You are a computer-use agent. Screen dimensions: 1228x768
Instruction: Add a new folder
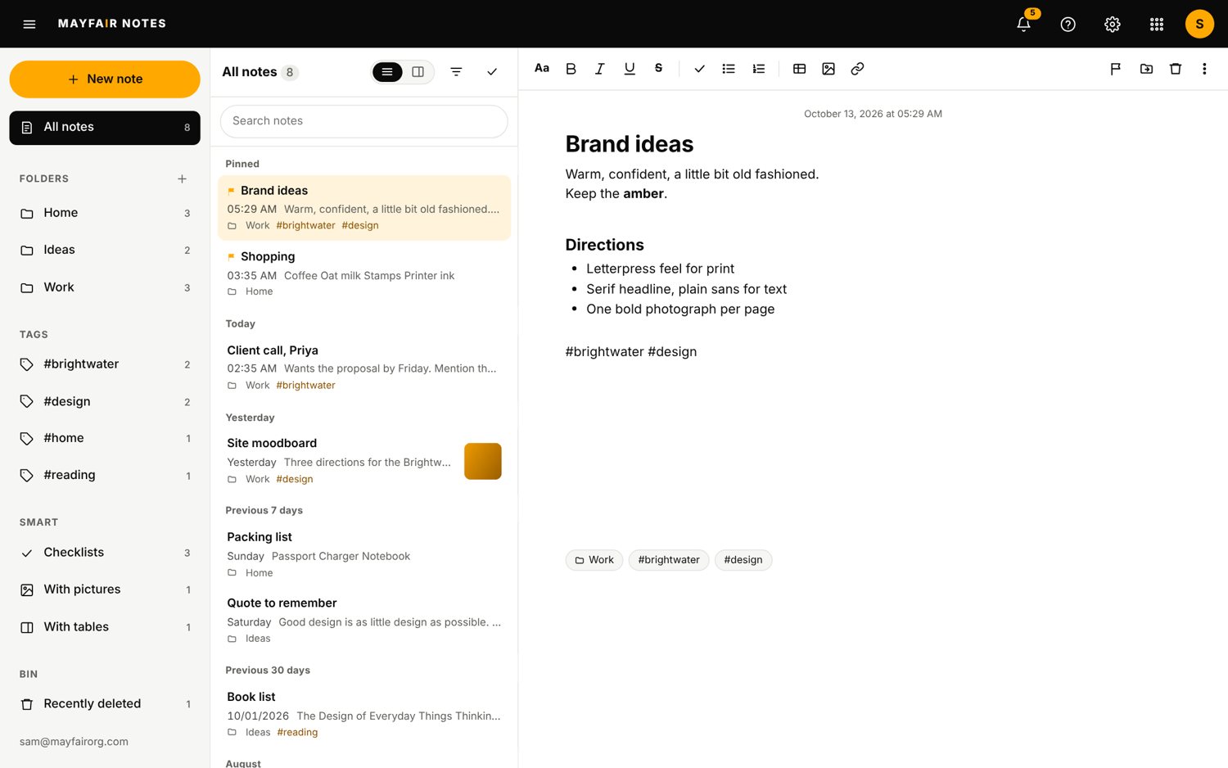tap(182, 178)
